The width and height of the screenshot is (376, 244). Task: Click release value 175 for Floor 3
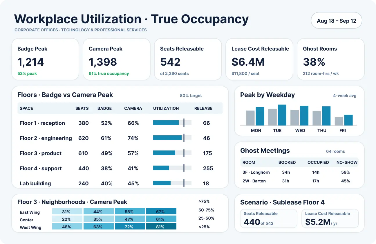[208, 153]
